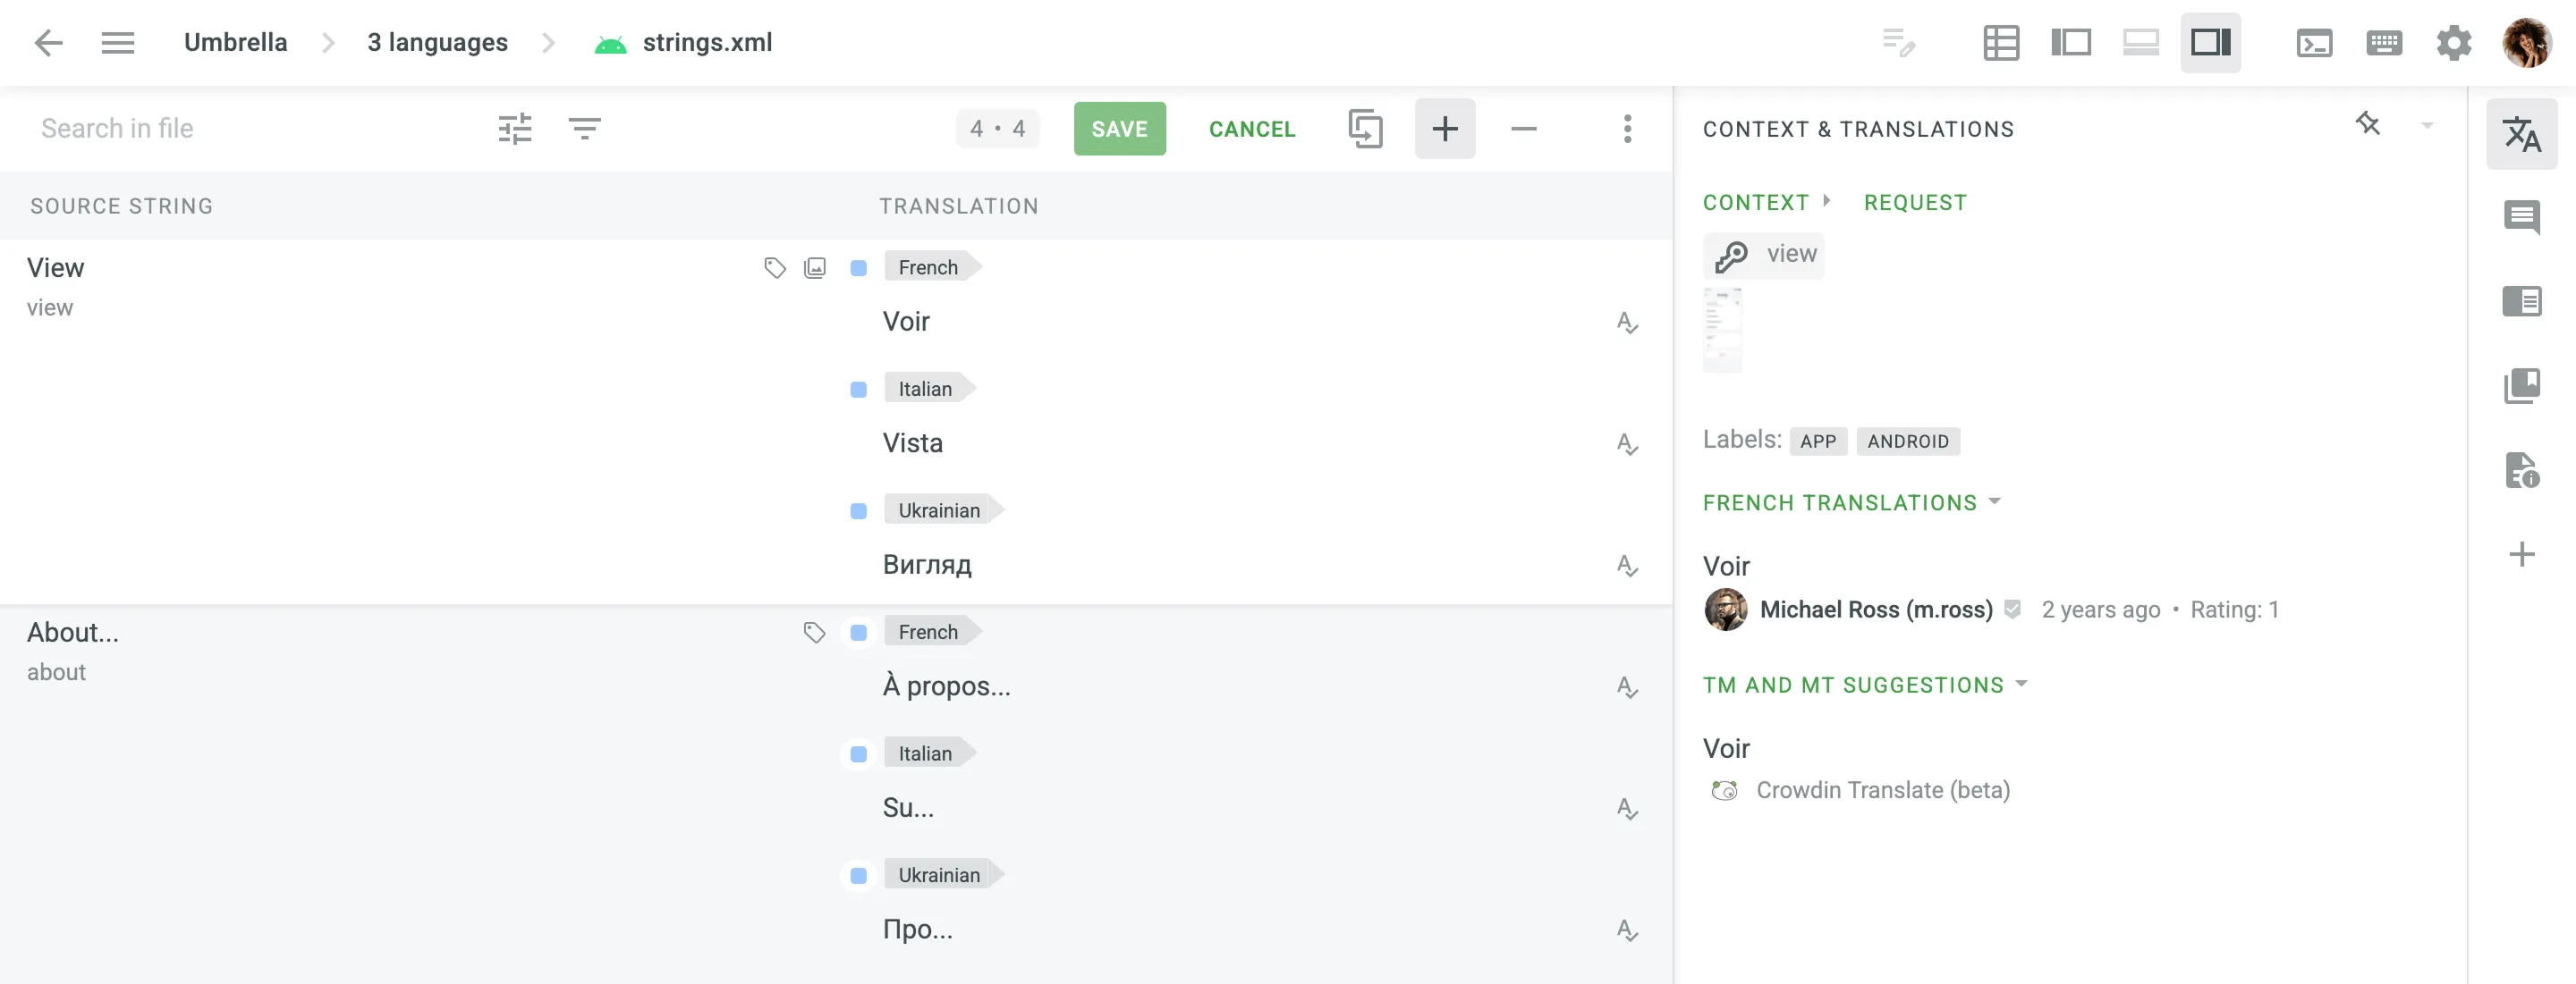2576x984 pixels.
Task: Show keyboard shortcuts from the header icon
Action: tap(2384, 42)
